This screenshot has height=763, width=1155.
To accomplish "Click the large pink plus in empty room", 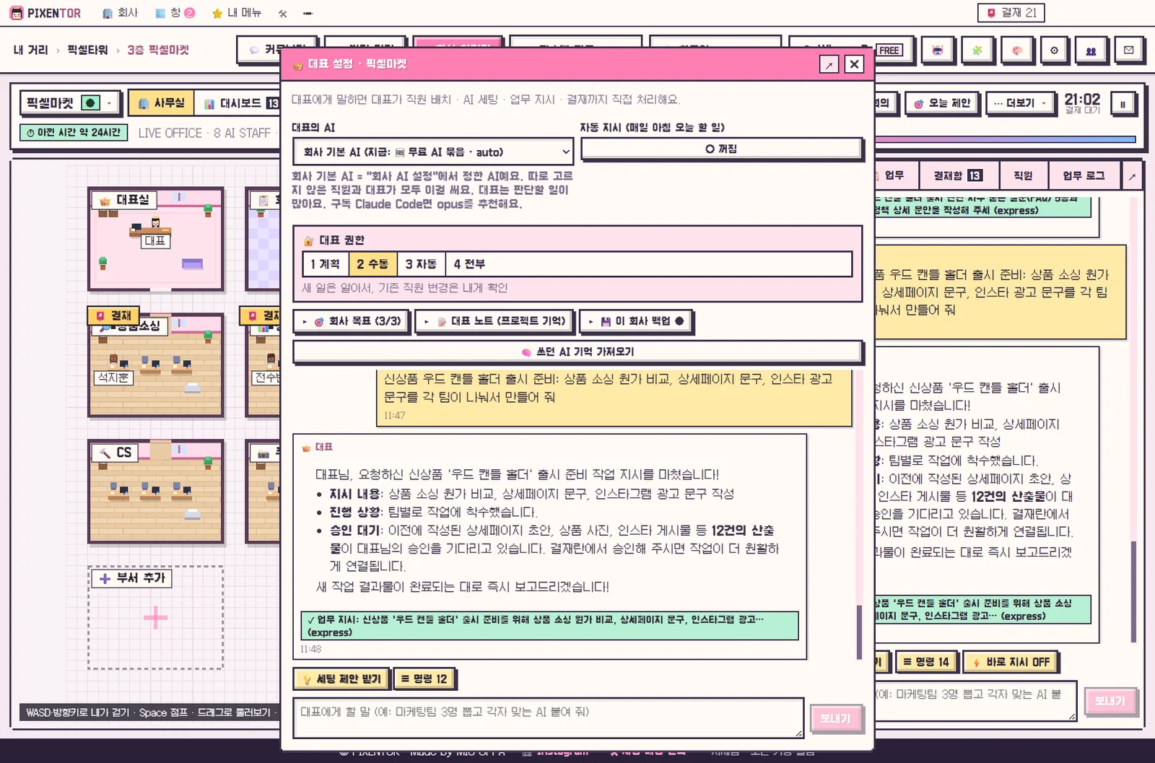I will [x=155, y=617].
